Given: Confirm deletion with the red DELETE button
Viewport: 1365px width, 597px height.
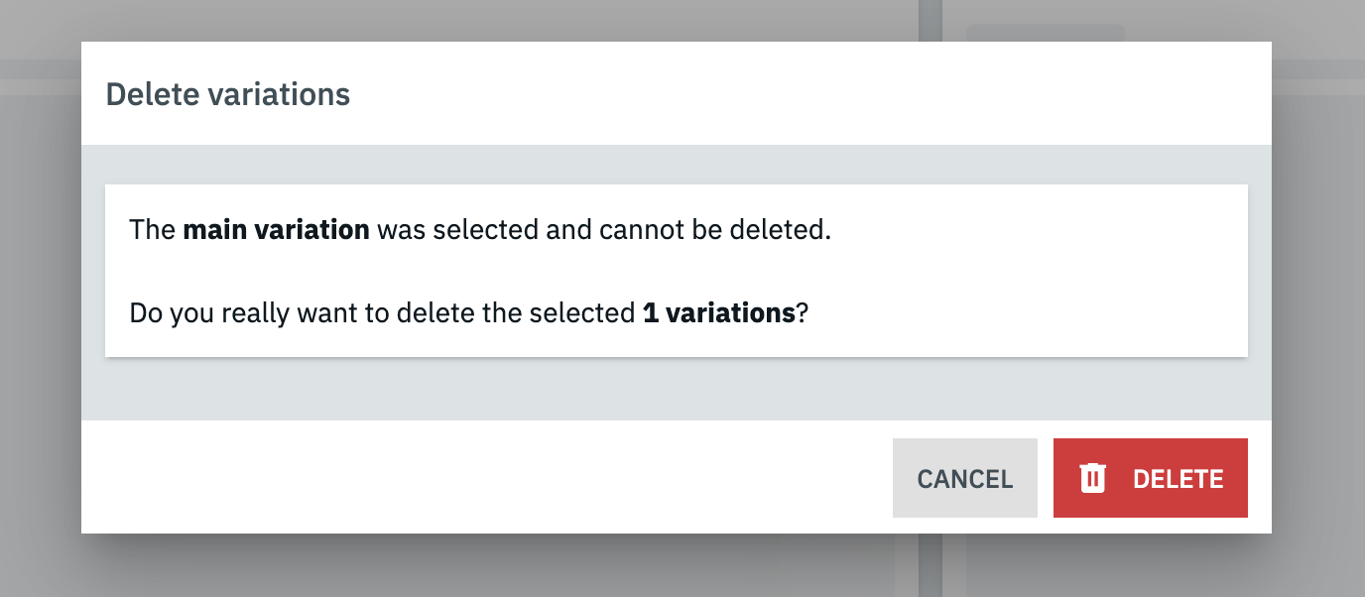Looking at the screenshot, I should pos(1151,477).
